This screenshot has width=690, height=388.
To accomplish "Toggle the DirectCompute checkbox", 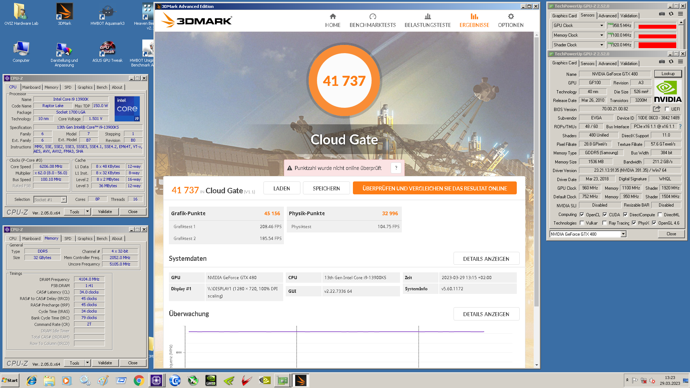I will click(x=625, y=215).
